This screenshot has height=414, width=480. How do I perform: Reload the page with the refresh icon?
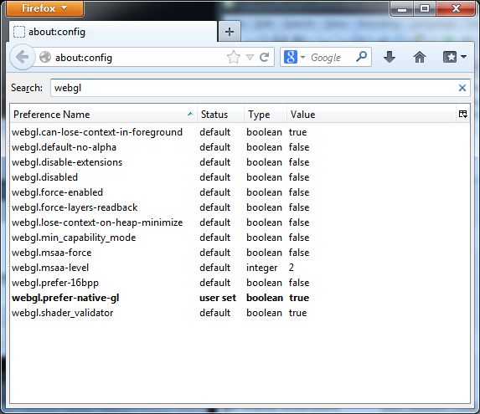point(264,57)
